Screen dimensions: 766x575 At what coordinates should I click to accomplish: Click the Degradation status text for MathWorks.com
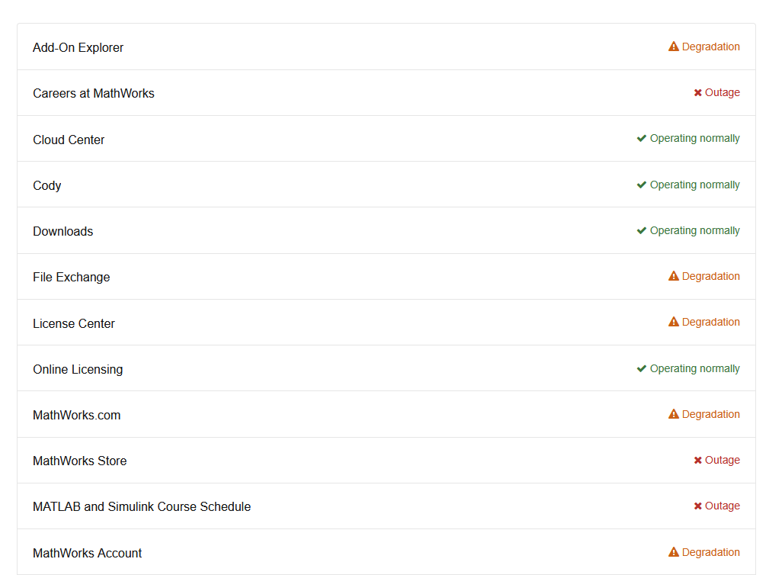(x=711, y=414)
